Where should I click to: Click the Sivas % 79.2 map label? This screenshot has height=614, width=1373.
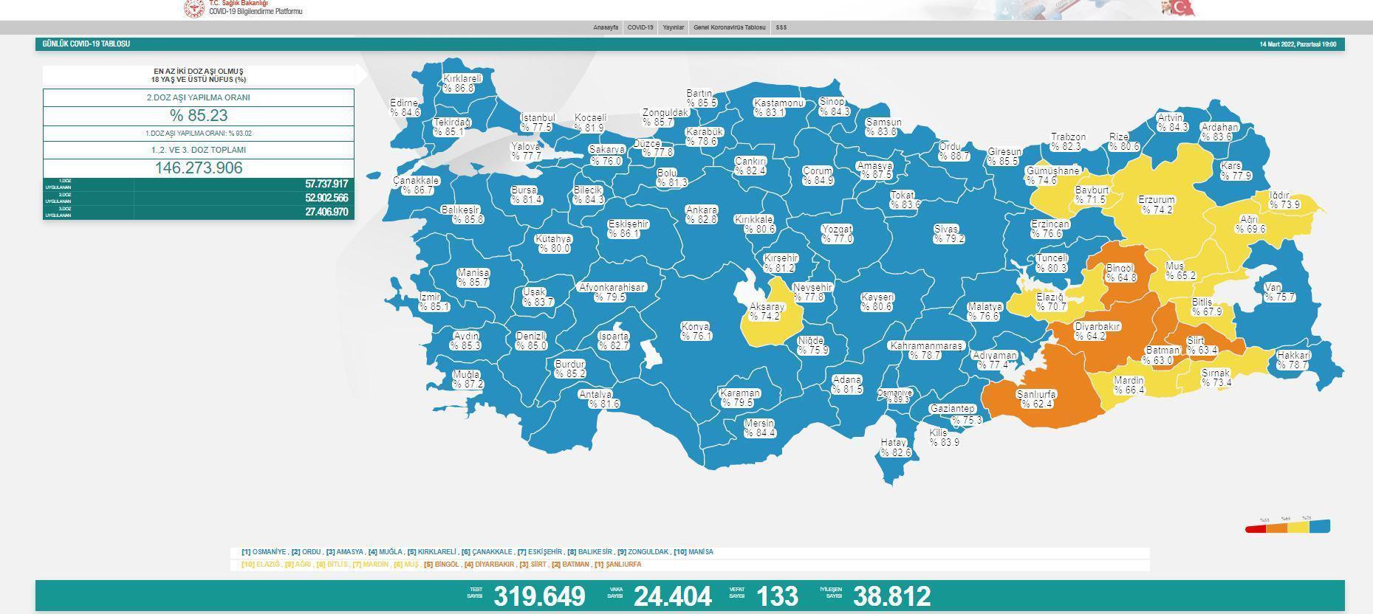(x=948, y=234)
